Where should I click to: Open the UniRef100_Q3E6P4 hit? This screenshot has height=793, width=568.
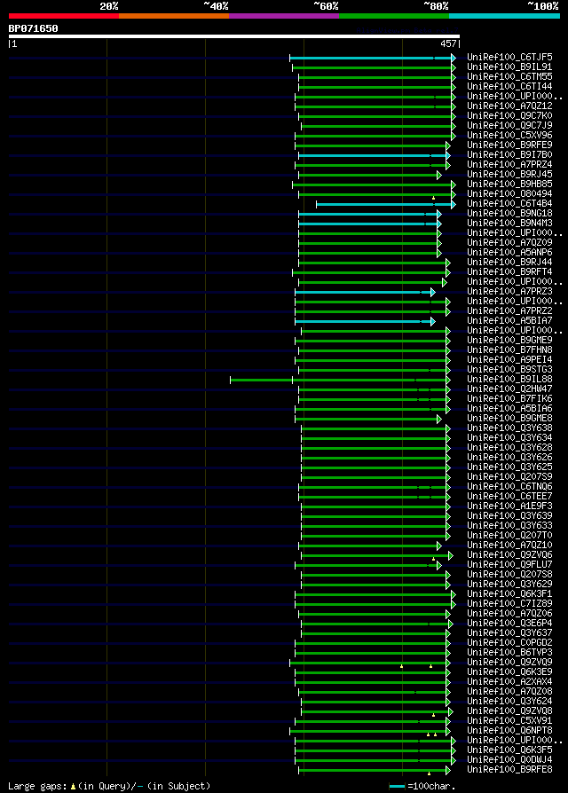click(x=509, y=624)
